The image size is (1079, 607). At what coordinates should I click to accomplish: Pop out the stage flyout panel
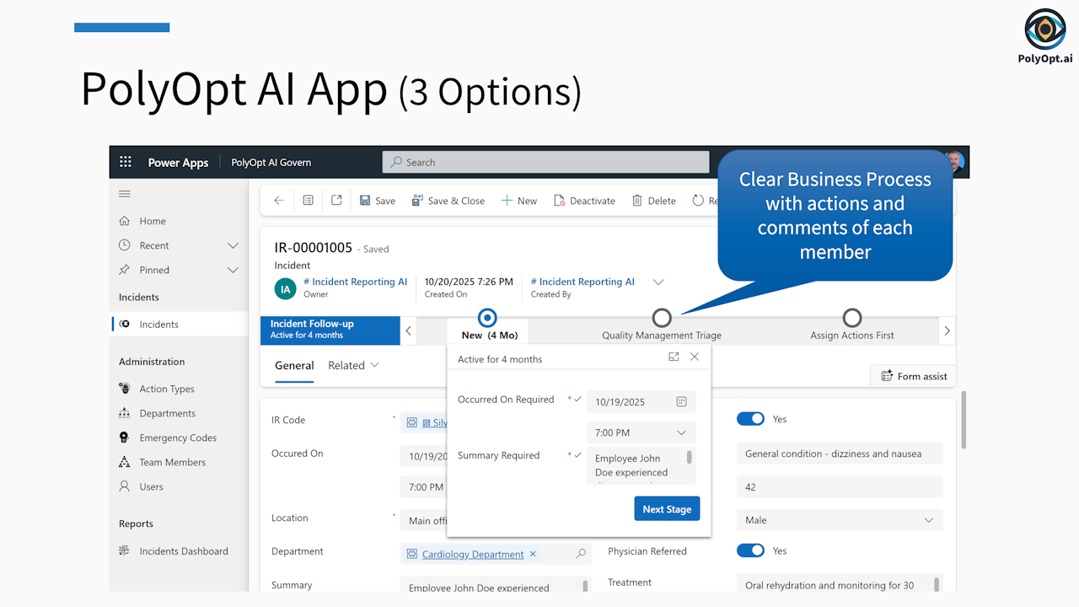674,357
